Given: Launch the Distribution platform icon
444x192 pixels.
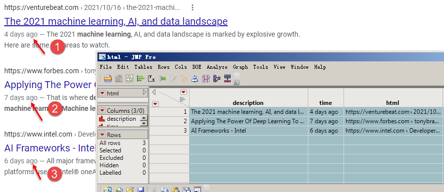Looking at the screenshot, I should pyautogui.click(x=141, y=79).
